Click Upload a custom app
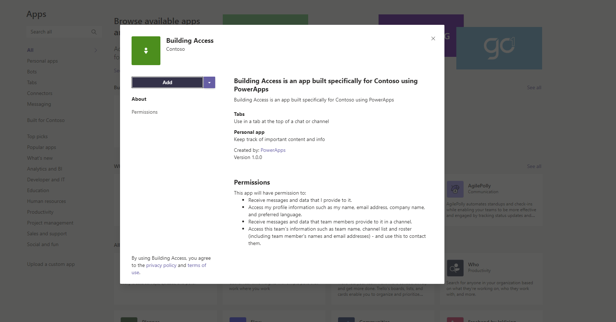The image size is (616, 322). coord(51,264)
